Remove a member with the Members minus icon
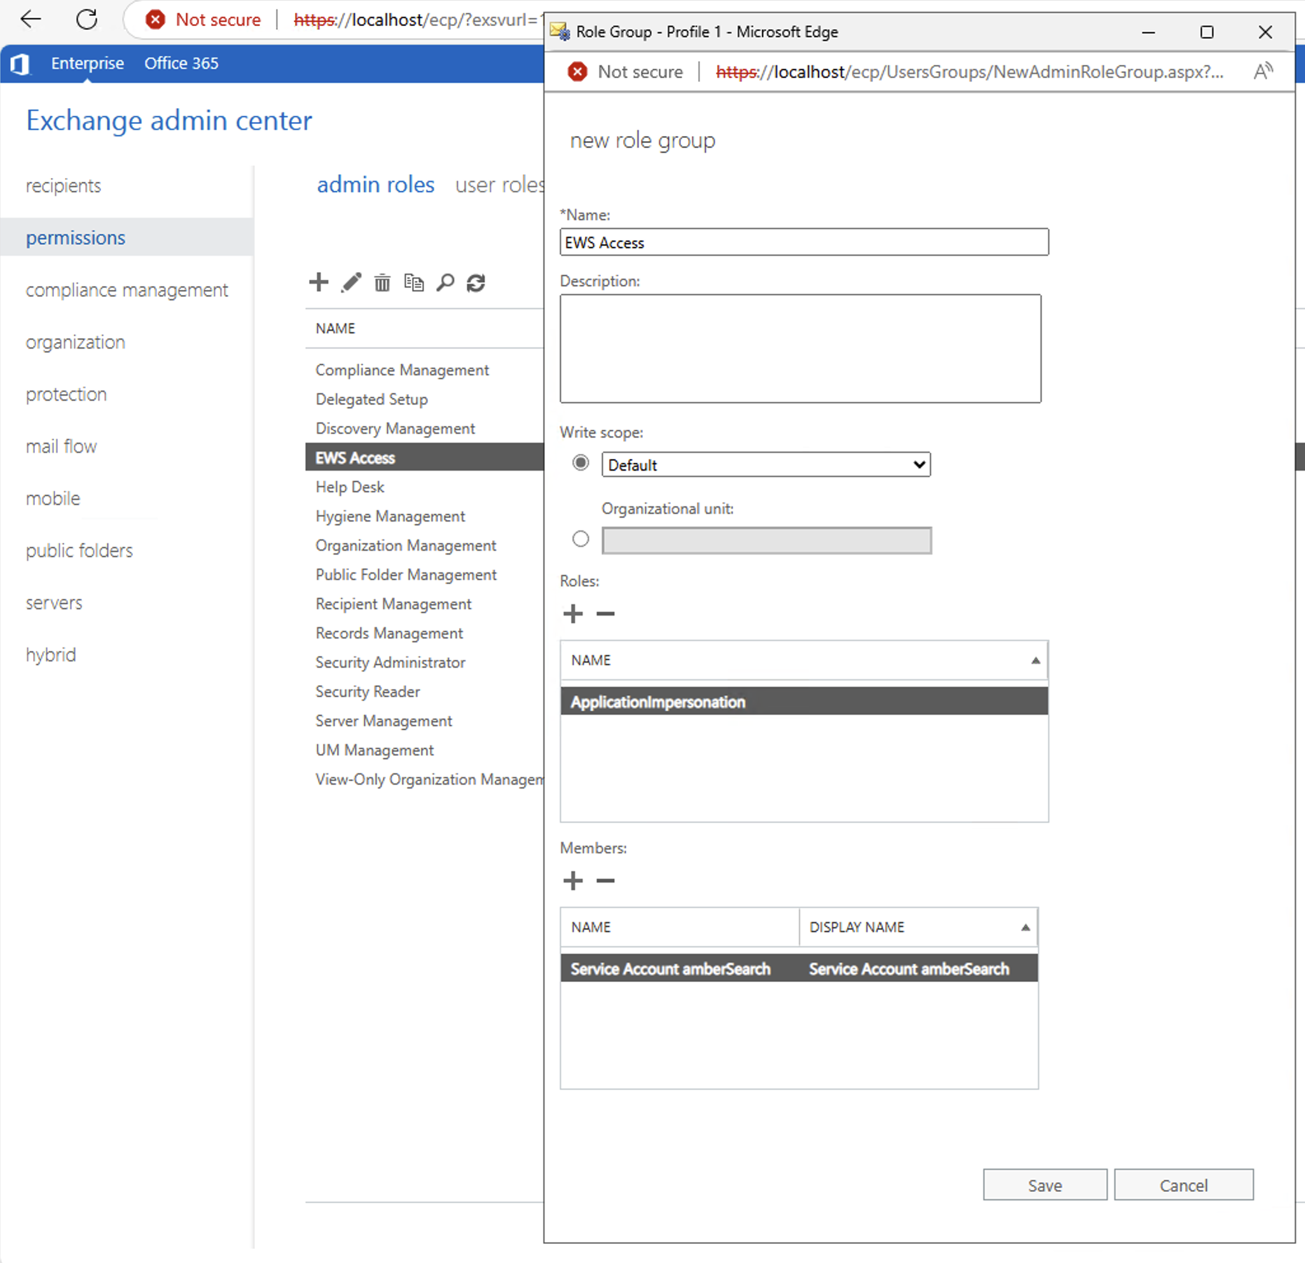The image size is (1305, 1263). point(605,881)
